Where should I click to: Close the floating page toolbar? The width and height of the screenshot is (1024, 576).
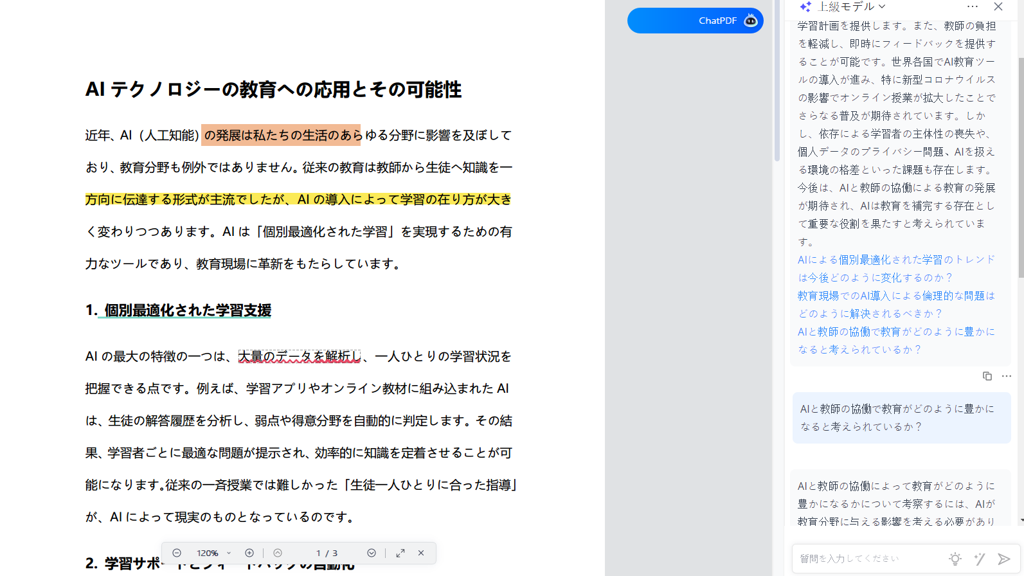421,553
